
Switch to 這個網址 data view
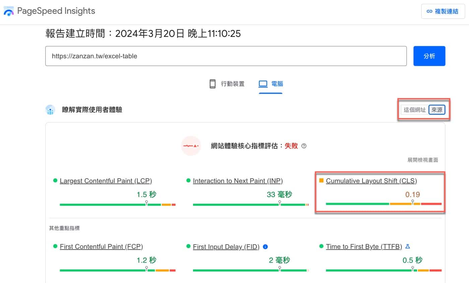(x=415, y=110)
